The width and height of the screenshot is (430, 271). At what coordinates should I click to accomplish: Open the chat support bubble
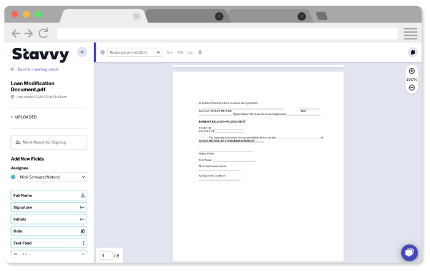409,253
